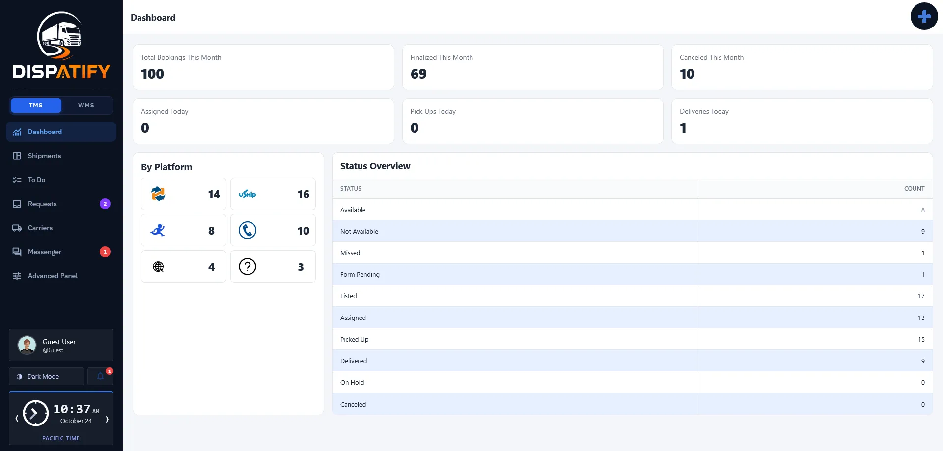Click the Carriers truck icon
The image size is (943, 451).
[17, 228]
